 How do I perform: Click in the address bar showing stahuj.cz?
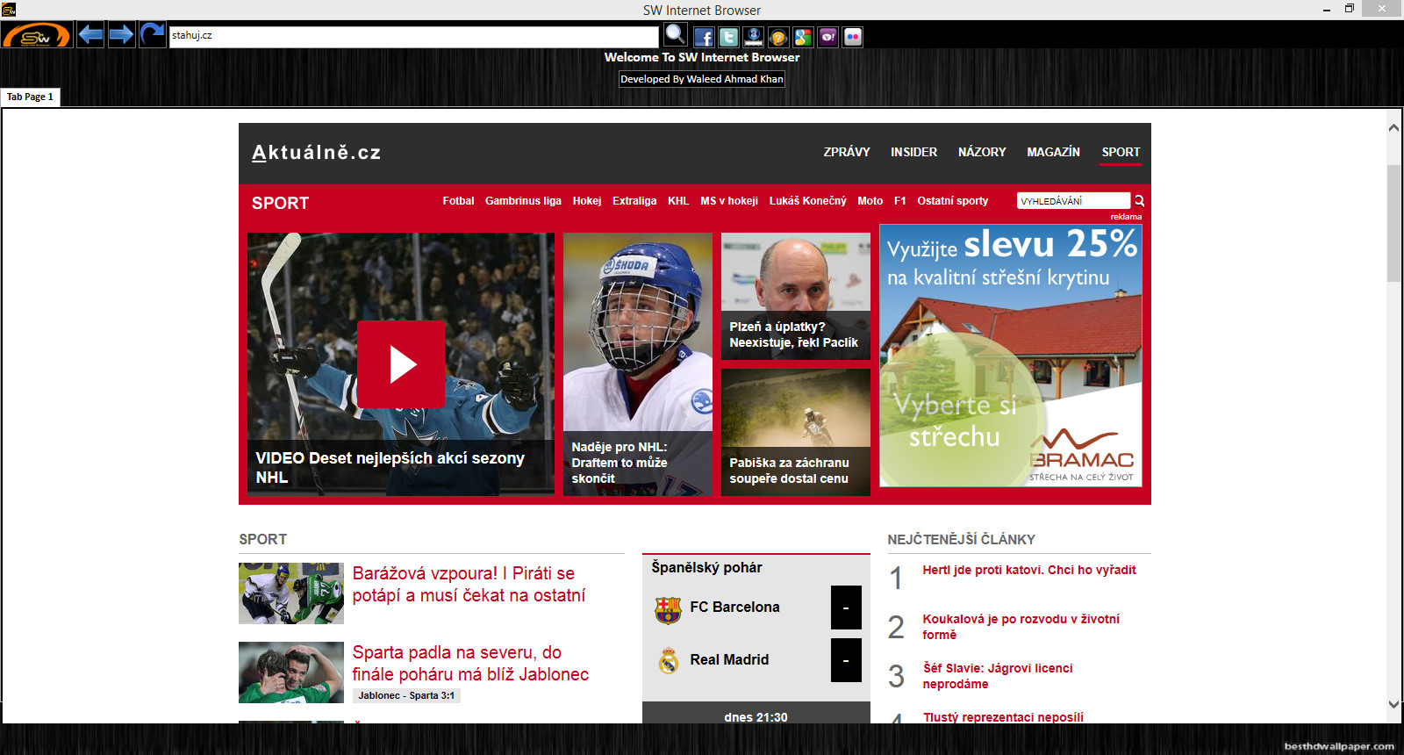tap(413, 36)
